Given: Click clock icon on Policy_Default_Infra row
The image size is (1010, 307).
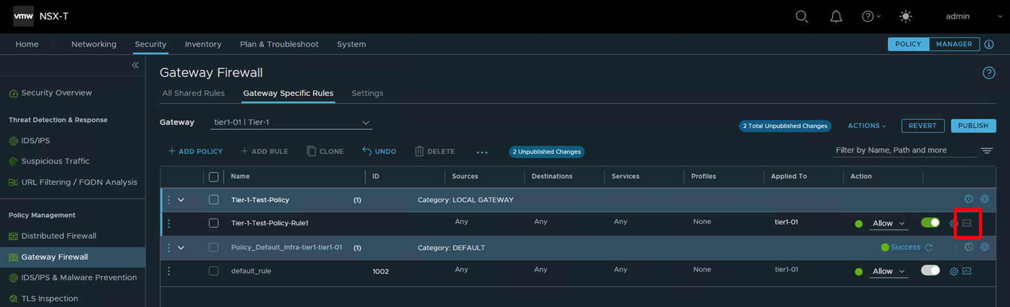Looking at the screenshot, I should 969,247.
